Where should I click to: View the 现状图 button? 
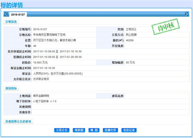79,130
